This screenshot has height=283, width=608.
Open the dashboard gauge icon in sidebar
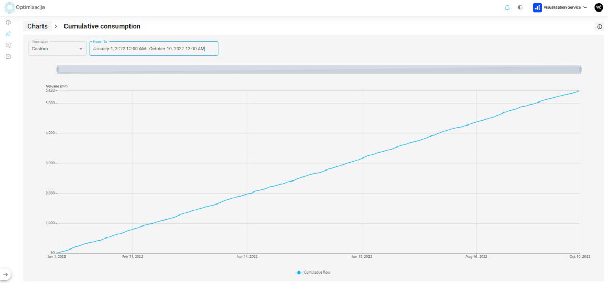pos(8,22)
